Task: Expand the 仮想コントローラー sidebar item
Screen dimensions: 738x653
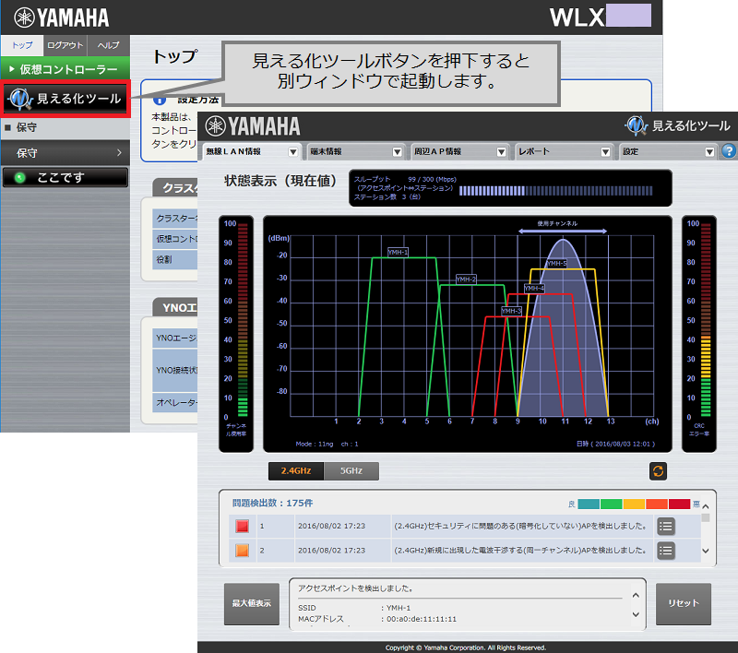Action: point(65,69)
